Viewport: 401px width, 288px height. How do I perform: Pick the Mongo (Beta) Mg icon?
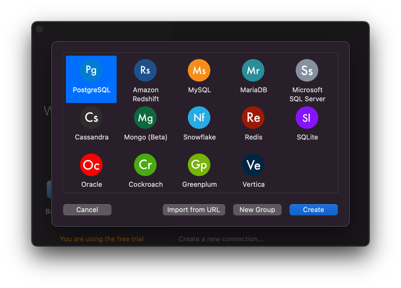coord(145,118)
